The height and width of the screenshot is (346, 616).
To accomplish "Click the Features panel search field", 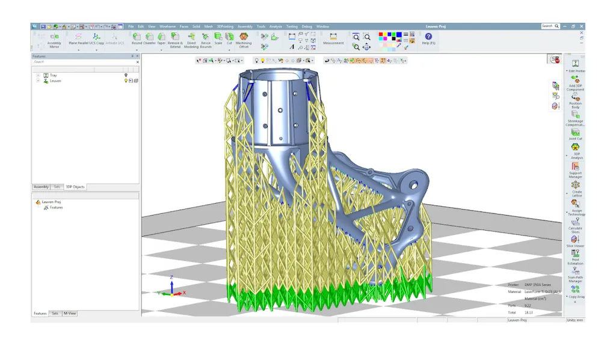I will (x=83, y=62).
